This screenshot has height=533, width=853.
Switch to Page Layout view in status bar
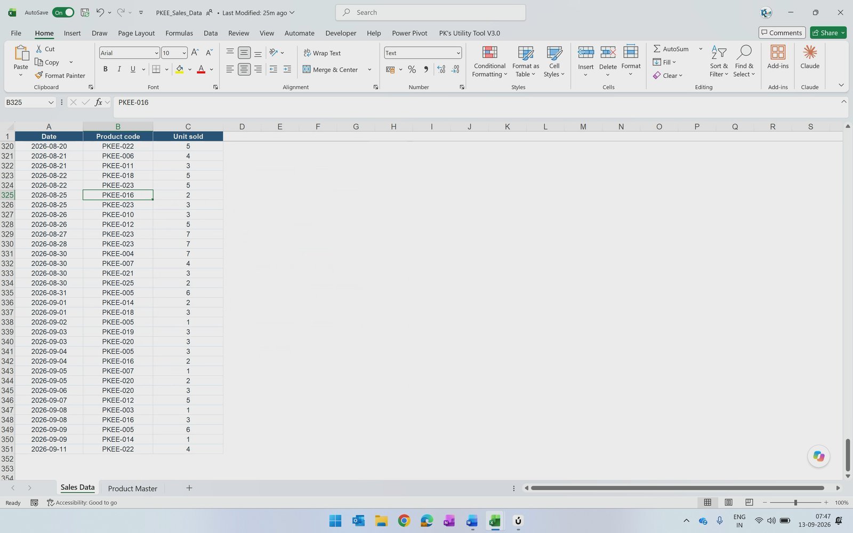tap(728, 502)
